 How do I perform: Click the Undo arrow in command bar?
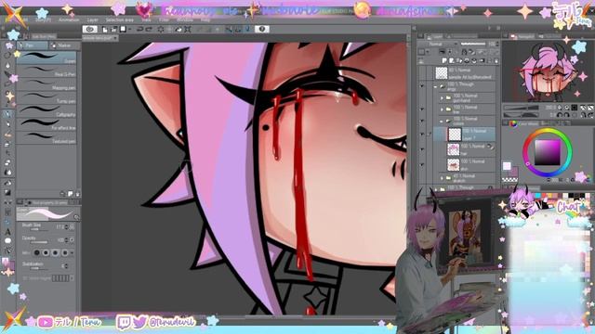(140, 29)
